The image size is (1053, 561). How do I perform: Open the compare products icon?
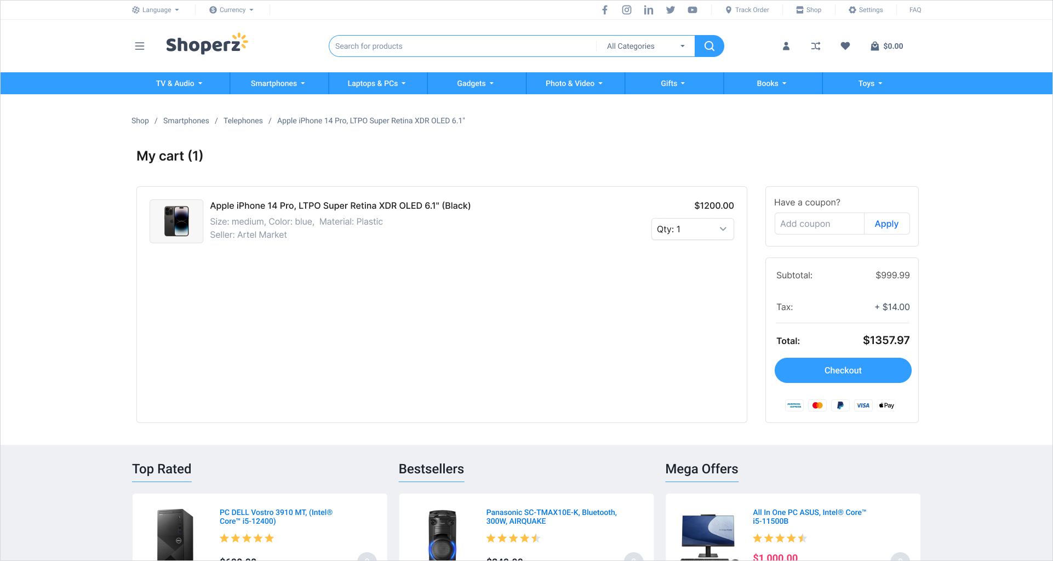[816, 46]
